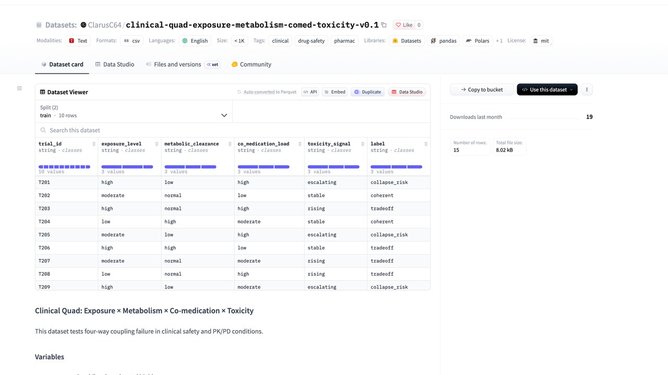
Task: Open the sidebar table-of-contents menu icon
Action: tap(19, 89)
